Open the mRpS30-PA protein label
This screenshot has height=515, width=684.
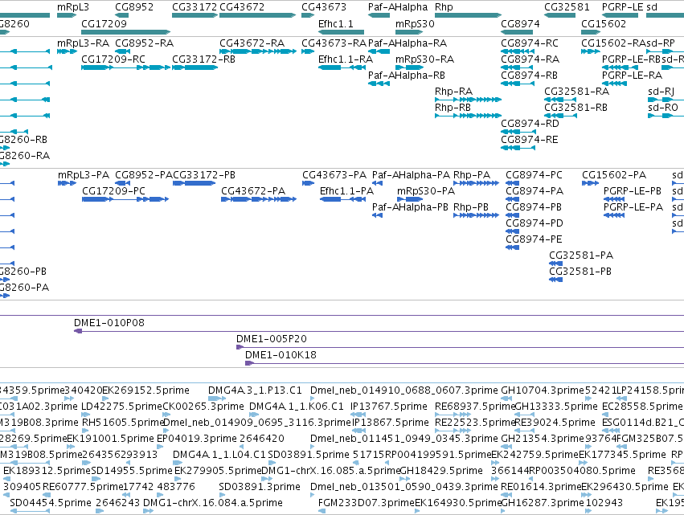(x=426, y=191)
